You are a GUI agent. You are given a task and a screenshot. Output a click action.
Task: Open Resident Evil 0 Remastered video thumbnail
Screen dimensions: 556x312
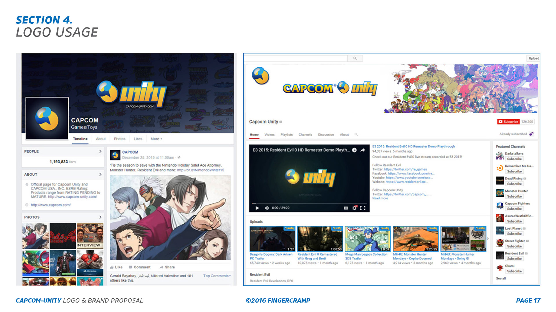(320, 239)
